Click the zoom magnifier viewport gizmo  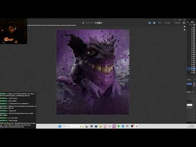point(185,27)
